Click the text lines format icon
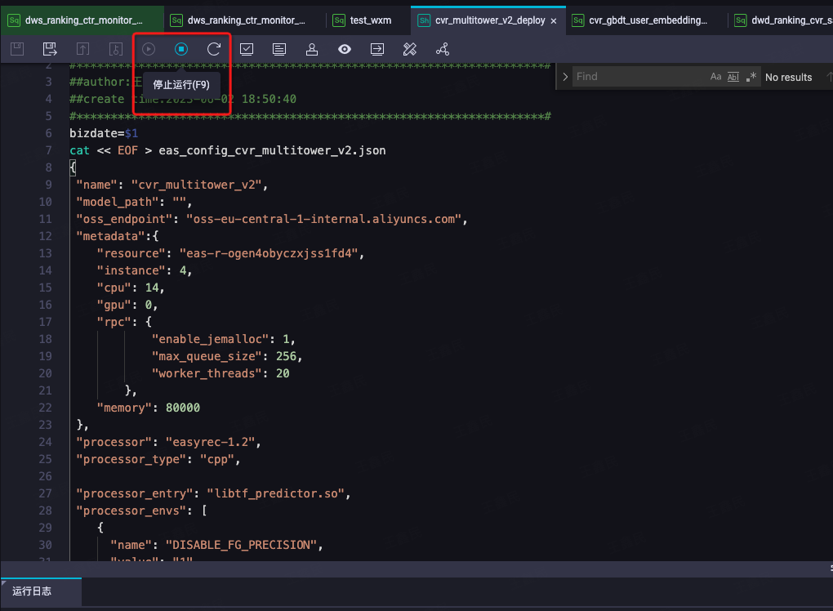833x611 pixels. click(279, 49)
